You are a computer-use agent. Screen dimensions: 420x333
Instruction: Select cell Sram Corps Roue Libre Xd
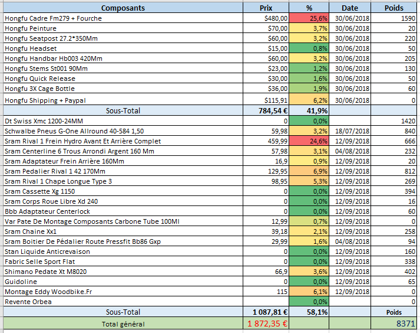tap(123, 201)
